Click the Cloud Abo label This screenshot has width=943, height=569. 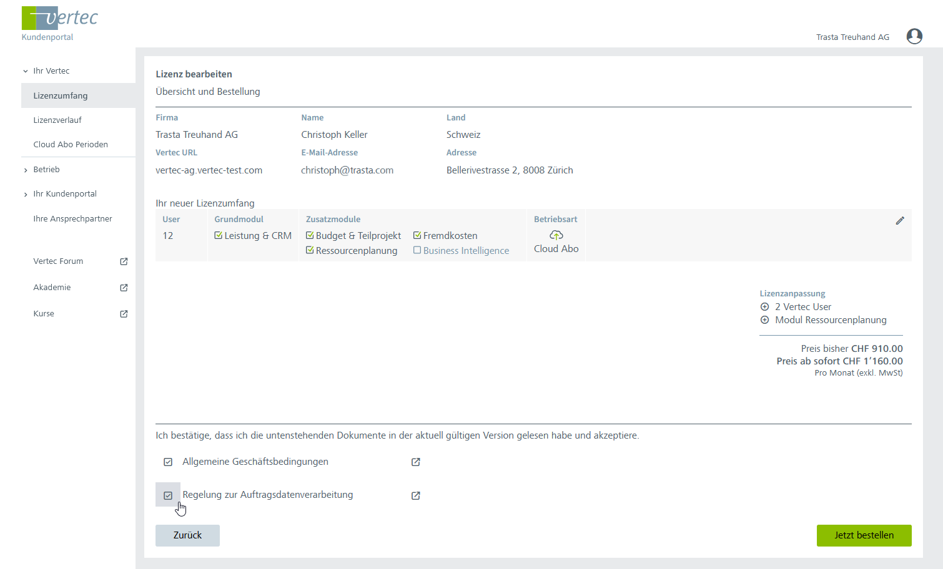click(x=556, y=248)
